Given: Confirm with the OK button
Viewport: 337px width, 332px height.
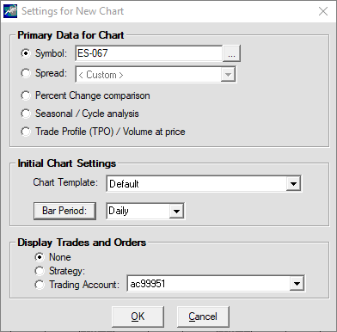Looking at the screenshot, I should tap(138, 317).
